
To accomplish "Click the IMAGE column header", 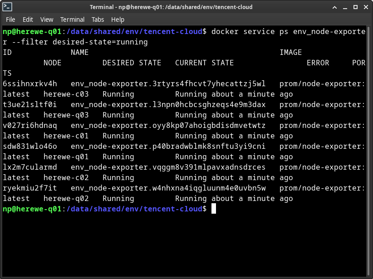I will click(x=291, y=52).
